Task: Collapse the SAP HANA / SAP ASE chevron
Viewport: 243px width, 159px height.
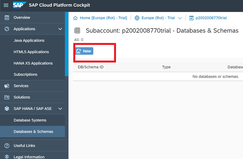Action: 60,109
